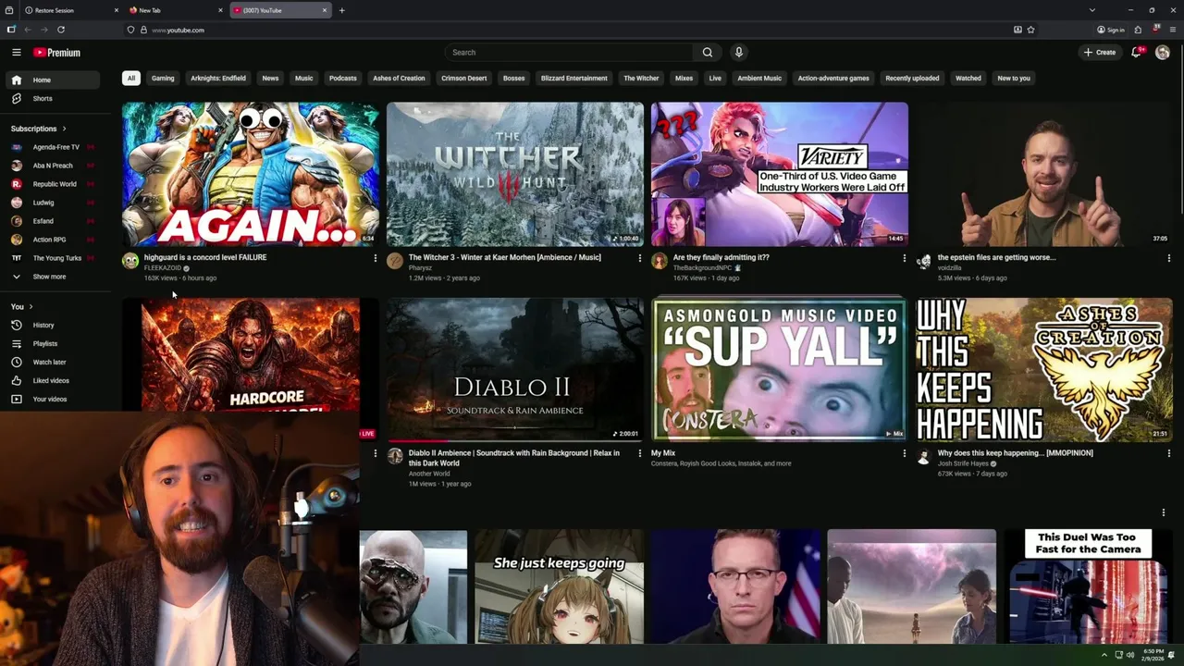Screen dimensions: 1184x666
Task: Open the browser extensions icon
Action: pyautogui.click(x=1138, y=30)
